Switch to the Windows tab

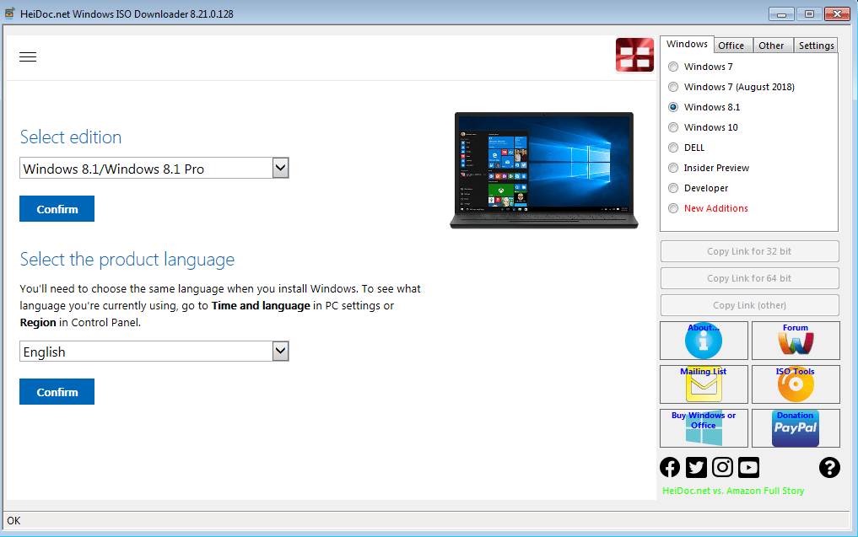687,45
